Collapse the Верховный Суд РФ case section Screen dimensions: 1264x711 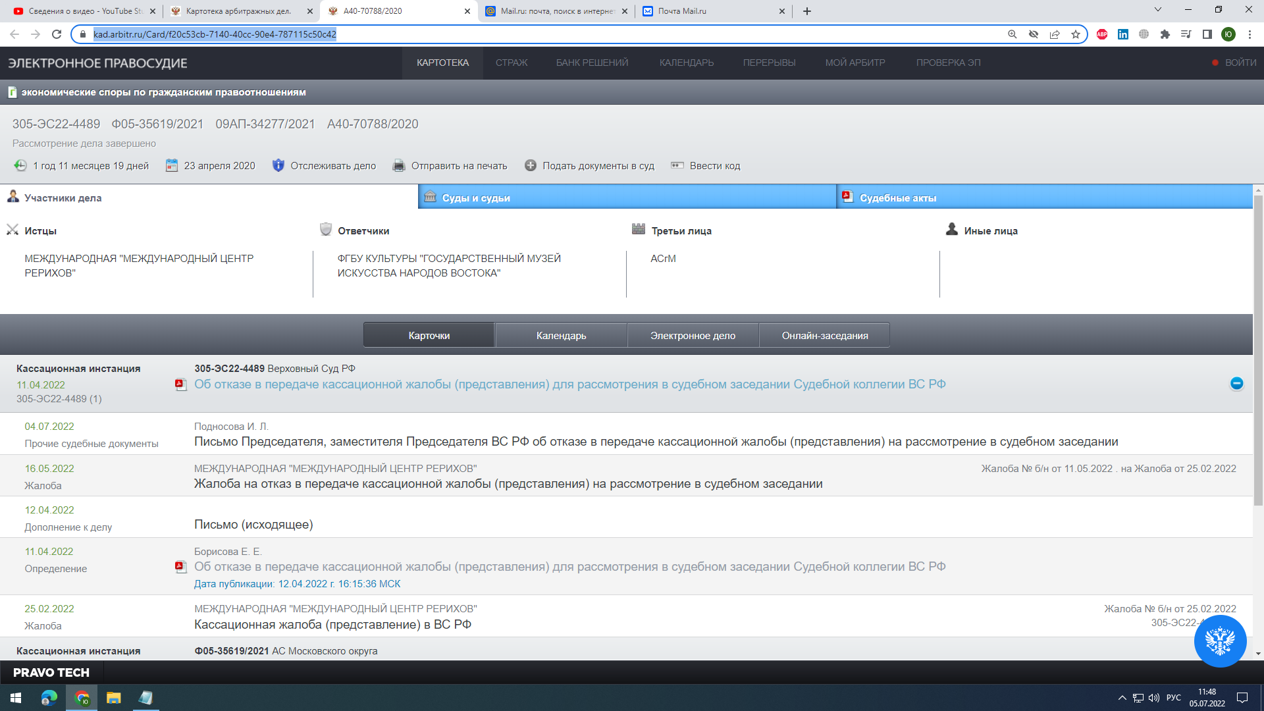[x=1236, y=384]
